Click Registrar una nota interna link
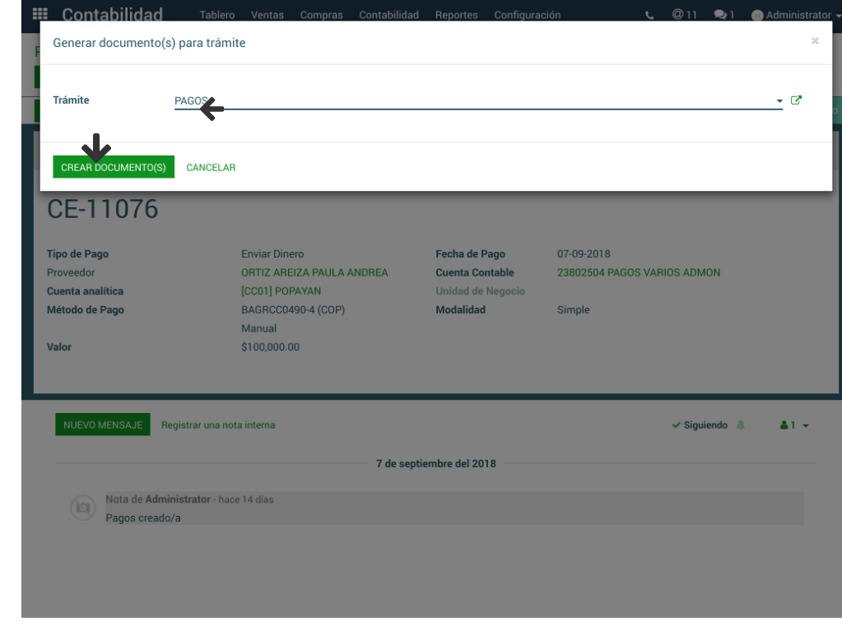This screenshot has width=842, height=631. (x=218, y=425)
